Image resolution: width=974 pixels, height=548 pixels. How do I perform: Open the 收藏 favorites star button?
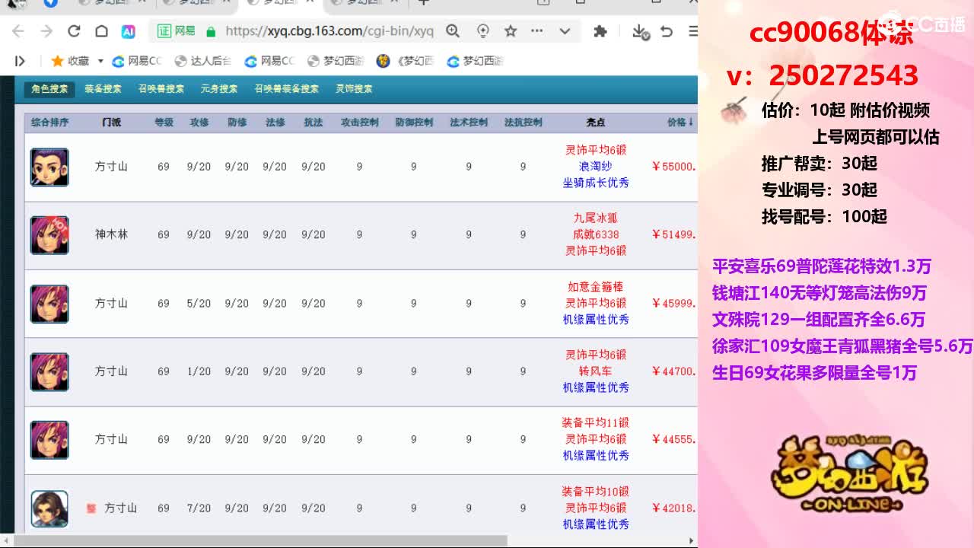pyautogui.click(x=70, y=61)
